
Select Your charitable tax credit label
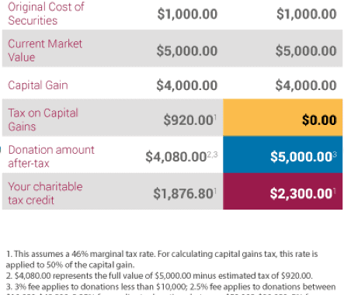pos(45,193)
